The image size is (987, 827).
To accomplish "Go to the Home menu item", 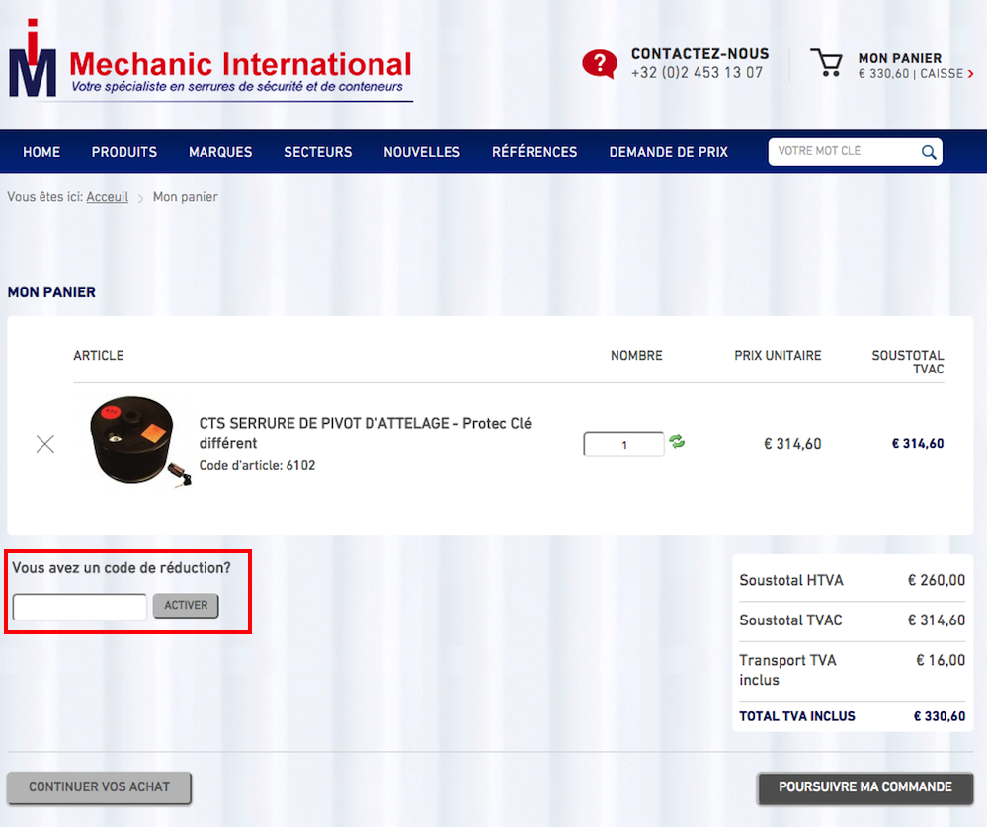I will click(x=41, y=152).
